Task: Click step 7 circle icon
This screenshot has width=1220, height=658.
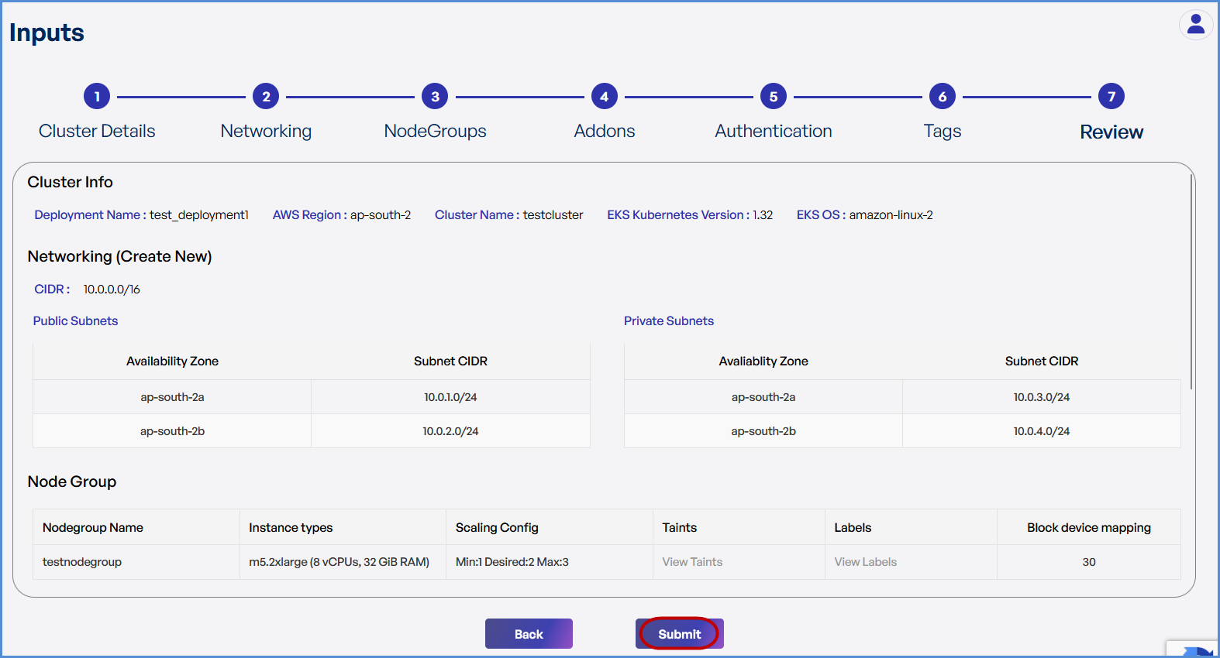Action: [1111, 97]
